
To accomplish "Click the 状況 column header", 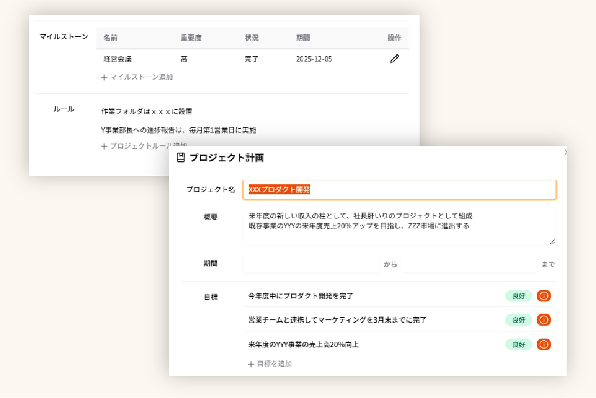I will [251, 38].
